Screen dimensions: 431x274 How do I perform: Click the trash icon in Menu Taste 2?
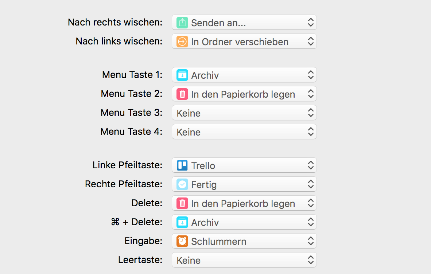(x=182, y=94)
